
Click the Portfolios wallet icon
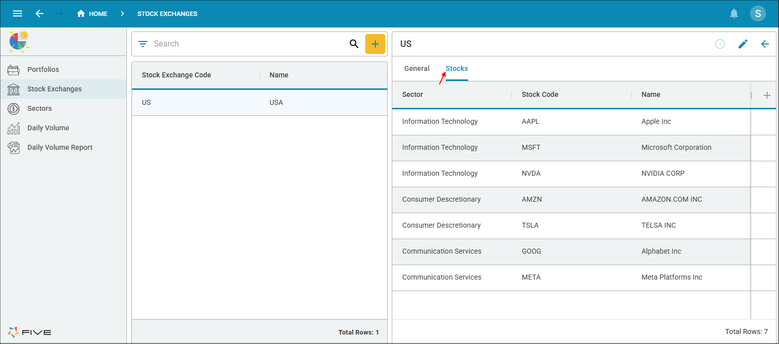(x=13, y=69)
